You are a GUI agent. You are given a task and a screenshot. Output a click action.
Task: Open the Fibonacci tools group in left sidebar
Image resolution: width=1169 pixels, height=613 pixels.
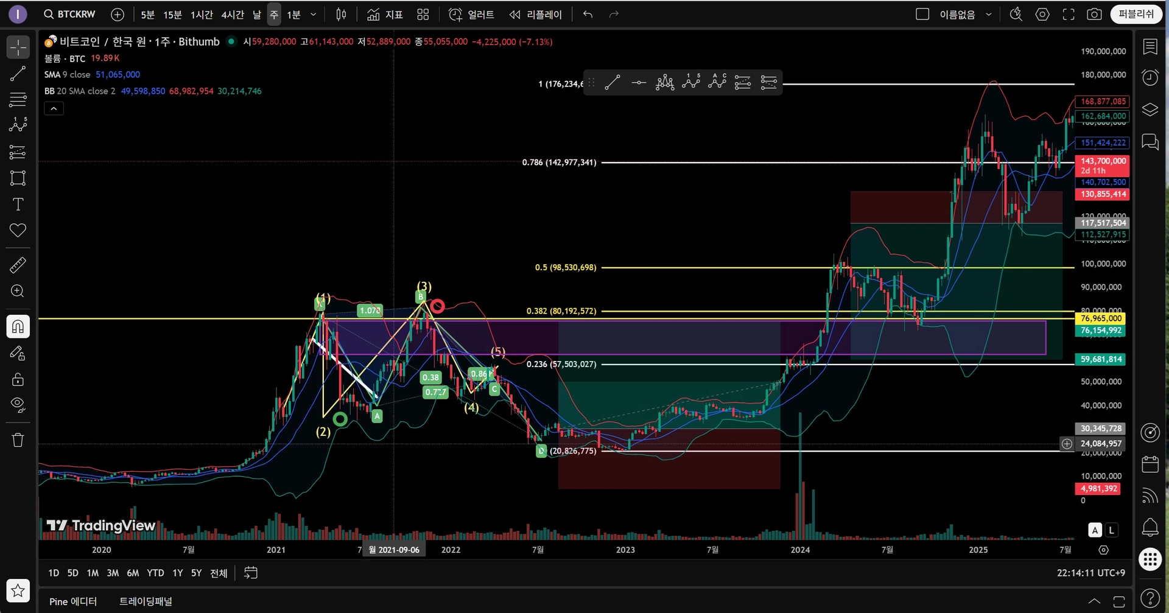click(18, 99)
